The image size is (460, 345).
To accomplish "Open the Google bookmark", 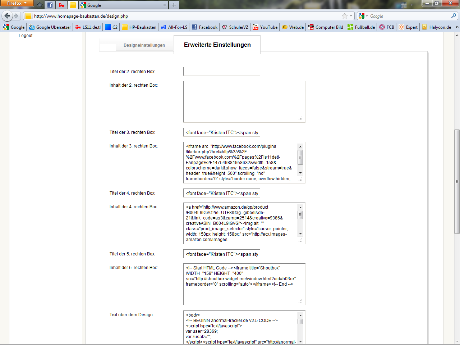I will [14, 27].
